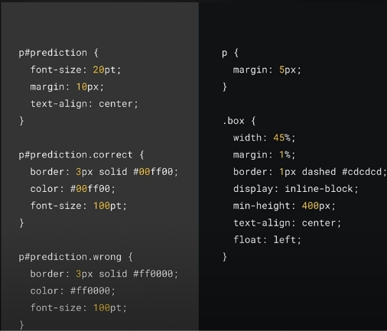
Task: Click the .box selector line
Action: pos(239,121)
